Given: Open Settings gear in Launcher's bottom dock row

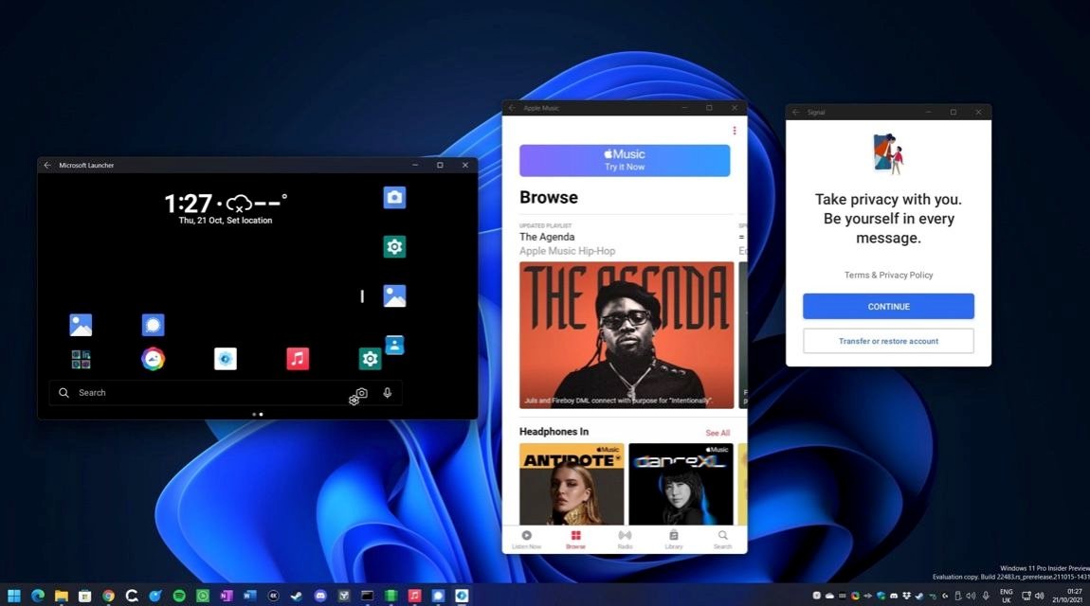Looking at the screenshot, I should pyautogui.click(x=370, y=359).
